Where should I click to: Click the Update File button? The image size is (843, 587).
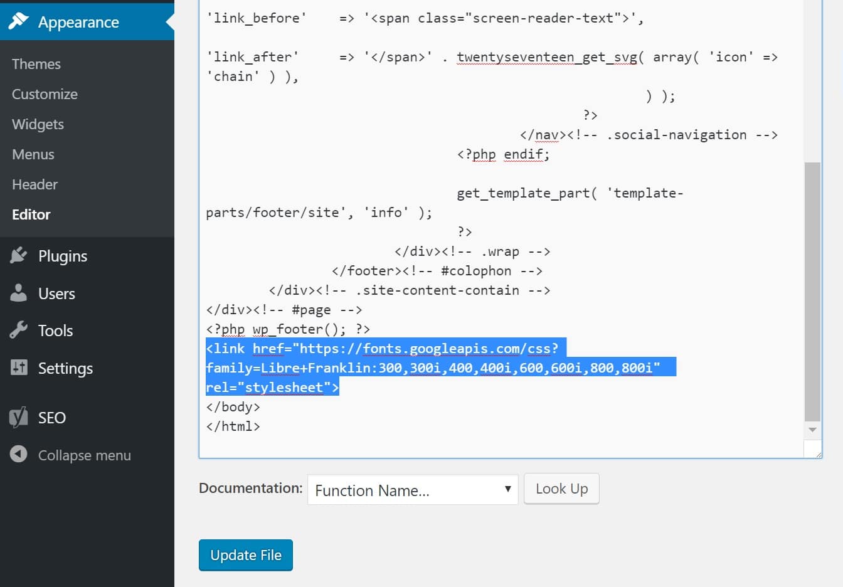point(245,555)
